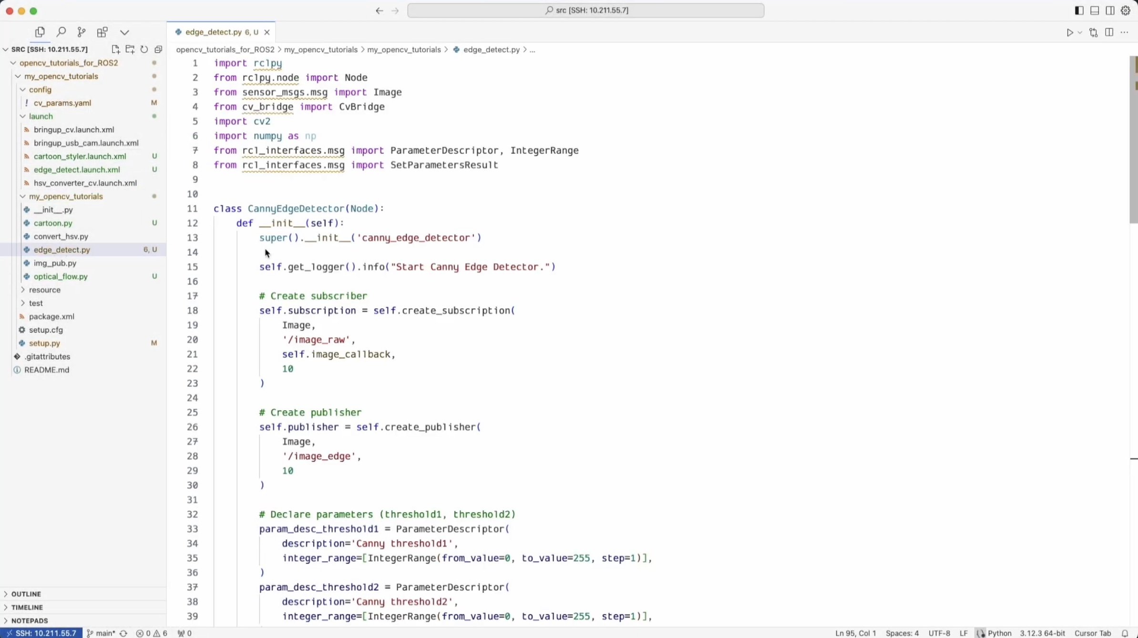Open Source Control view icon

(x=82, y=32)
